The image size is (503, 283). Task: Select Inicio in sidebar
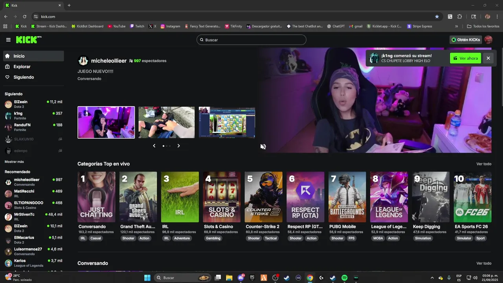click(x=33, y=56)
